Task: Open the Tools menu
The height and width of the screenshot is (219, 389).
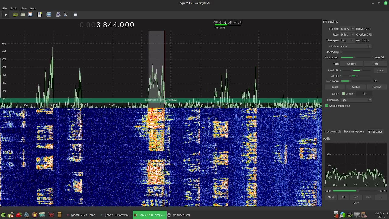Action: tap(14, 9)
